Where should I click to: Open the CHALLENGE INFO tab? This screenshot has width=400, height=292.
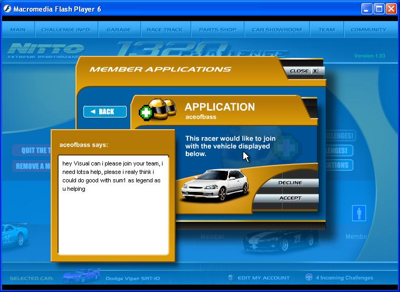coord(65,30)
